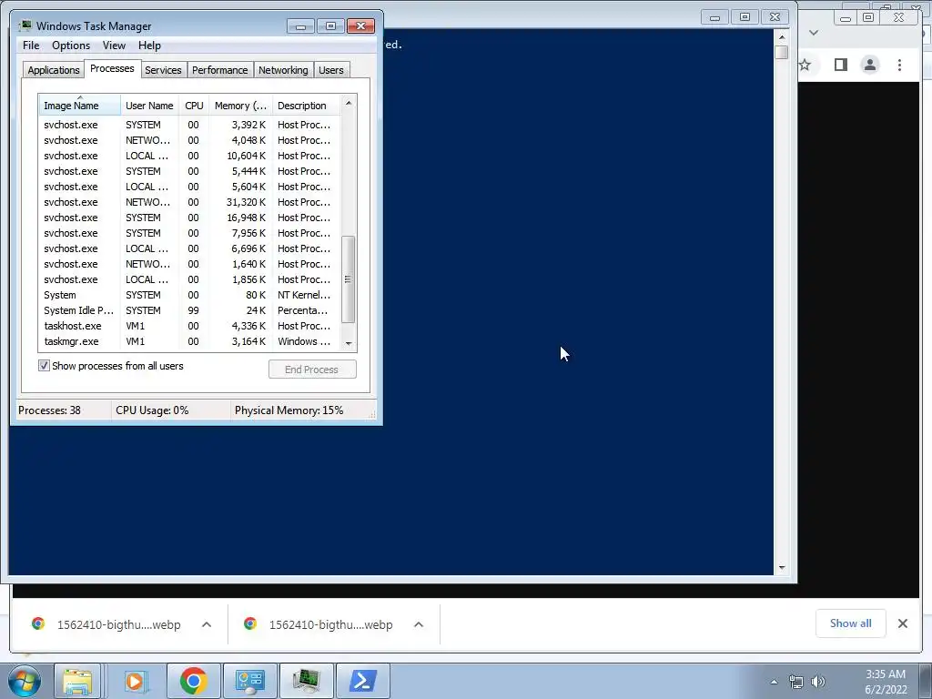Launch Windows Media Player from taskbar
Image resolution: width=932 pixels, height=699 pixels.
136,681
